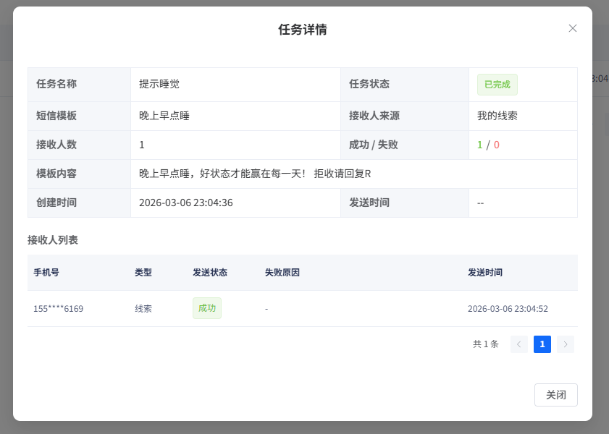Image resolution: width=609 pixels, height=434 pixels.
Task: Click the 发送时间 column header in the table
Action: pos(484,273)
